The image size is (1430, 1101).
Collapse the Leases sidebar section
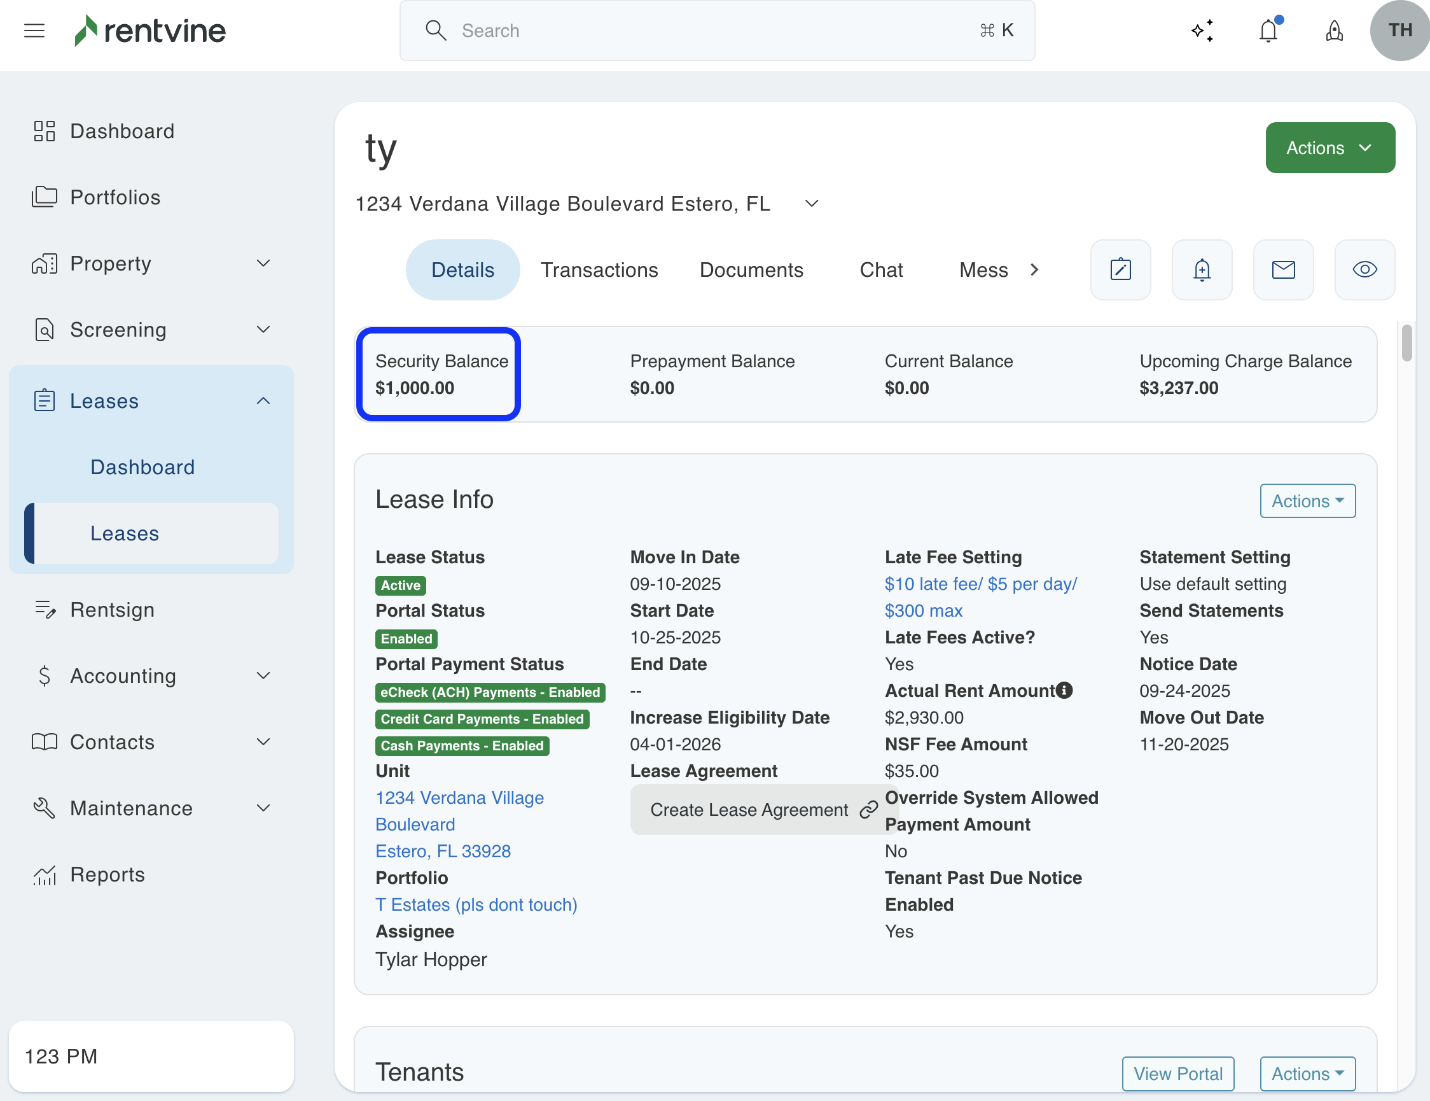263,401
